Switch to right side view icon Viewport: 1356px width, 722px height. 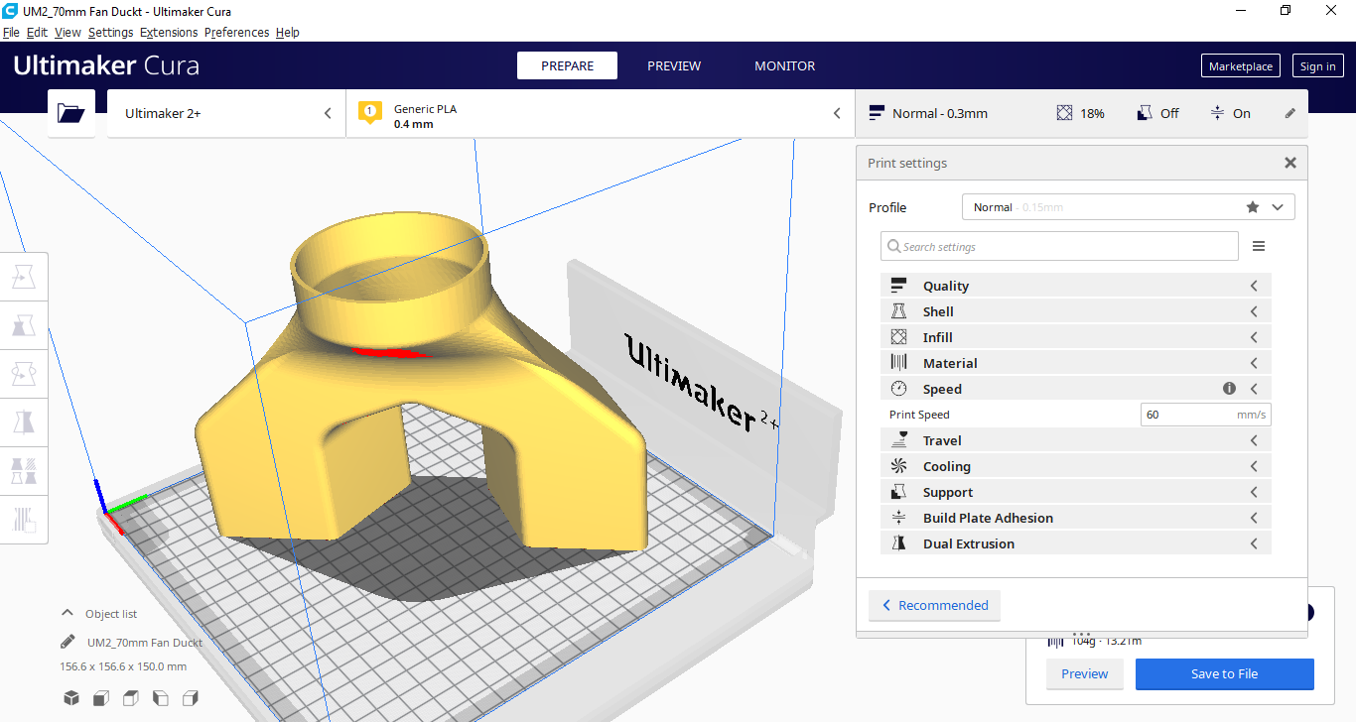click(x=191, y=698)
